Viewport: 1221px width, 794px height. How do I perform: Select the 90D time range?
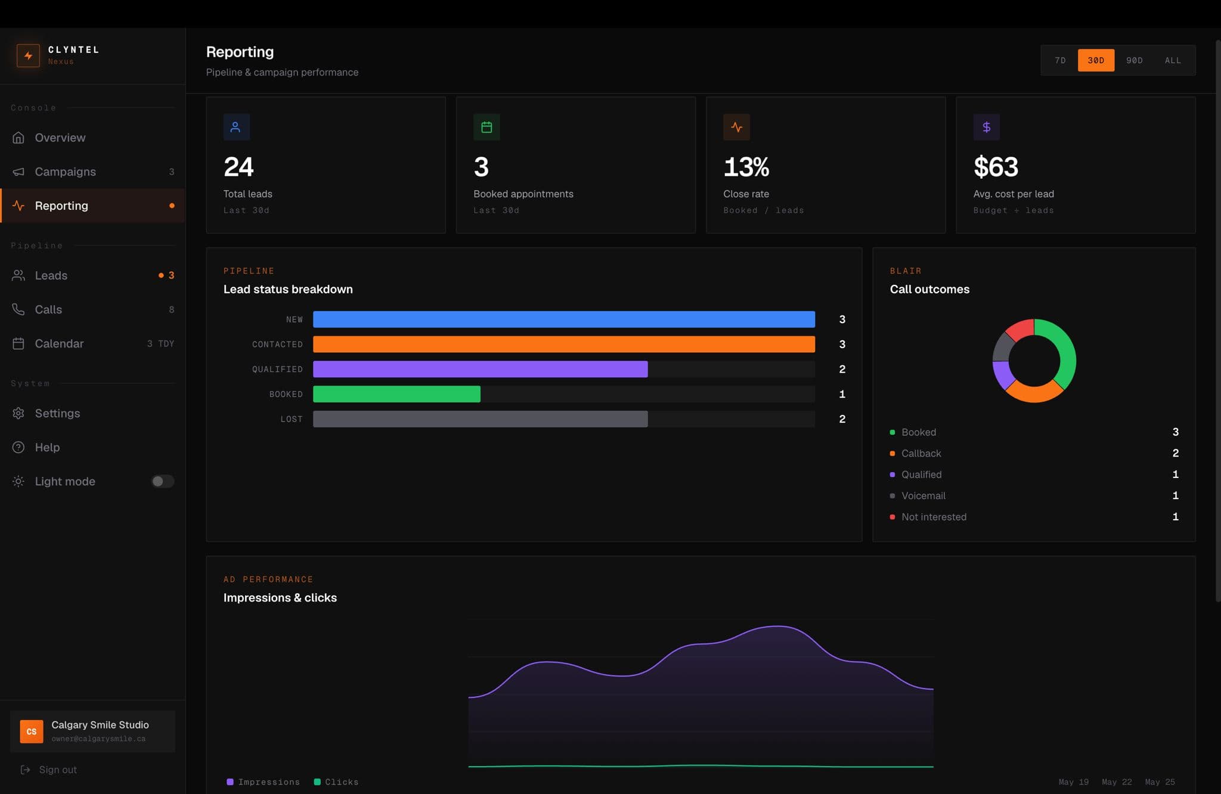tap(1135, 60)
